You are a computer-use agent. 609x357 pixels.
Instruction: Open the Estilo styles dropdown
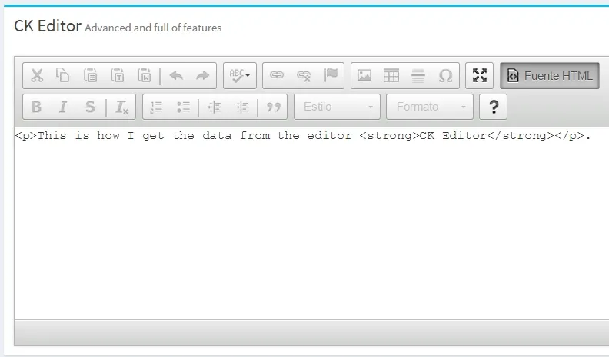tap(337, 107)
